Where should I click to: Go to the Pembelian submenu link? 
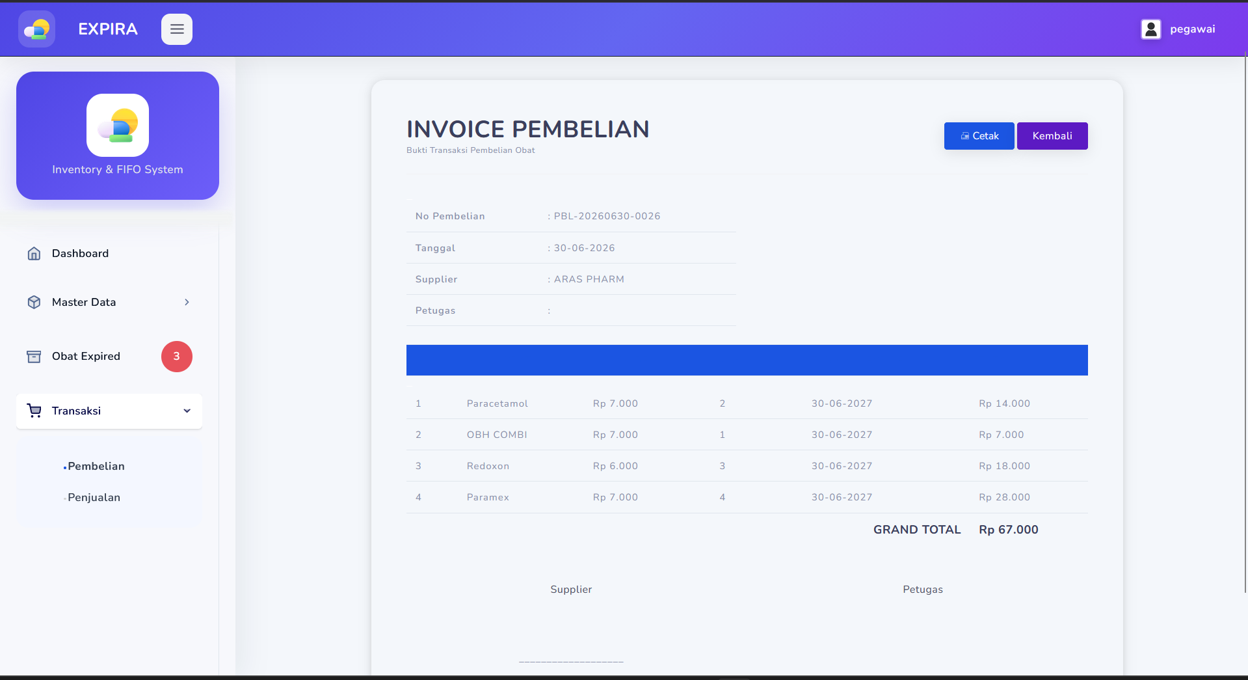[96, 466]
